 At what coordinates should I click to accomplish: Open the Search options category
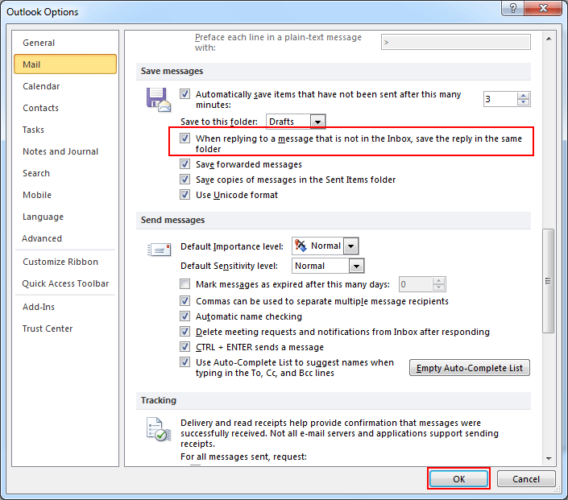pos(65,173)
